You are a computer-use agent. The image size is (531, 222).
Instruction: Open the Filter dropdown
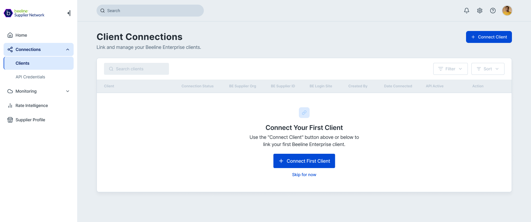click(x=451, y=69)
